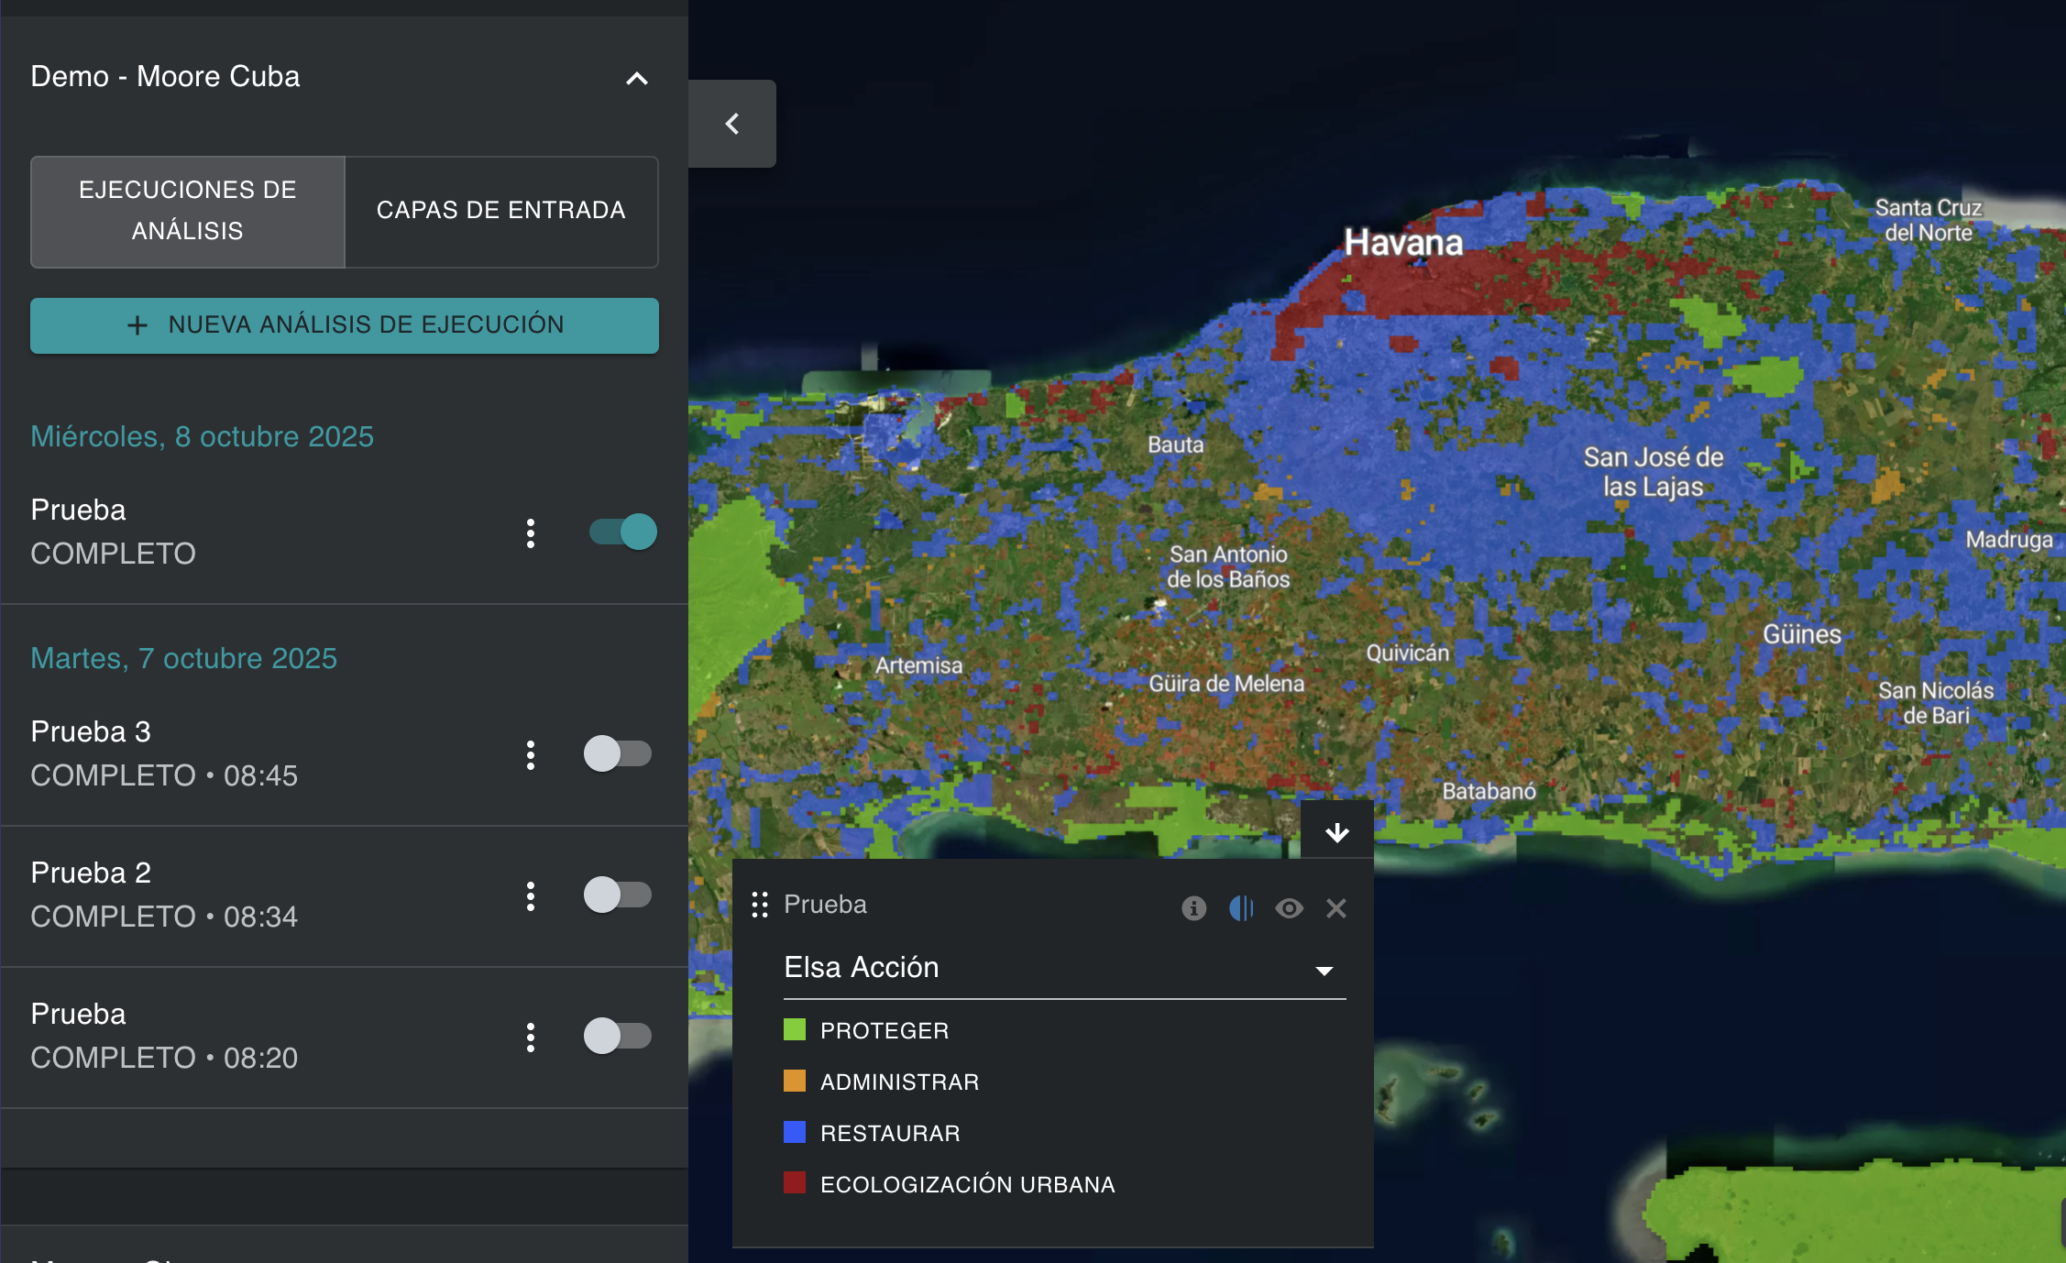This screenshot has height=1263, width=2066.
Task: Click Nueva Análisis de Ejecución button
Action: pos(345,325)
